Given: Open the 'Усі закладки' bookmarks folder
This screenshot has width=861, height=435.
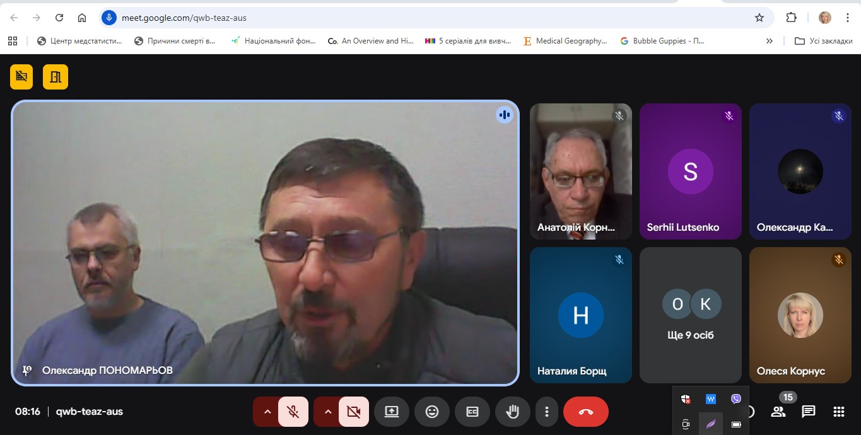Looking at the screenshot, I should [x=823, y=41].
